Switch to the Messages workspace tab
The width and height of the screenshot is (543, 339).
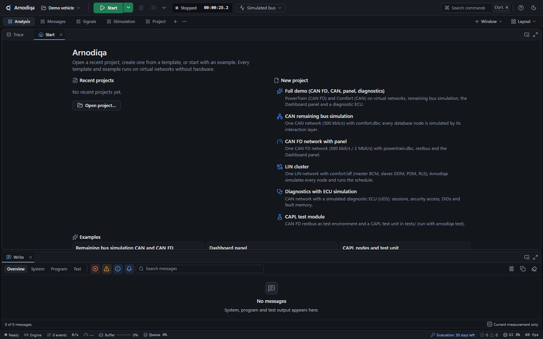(53, 21)
